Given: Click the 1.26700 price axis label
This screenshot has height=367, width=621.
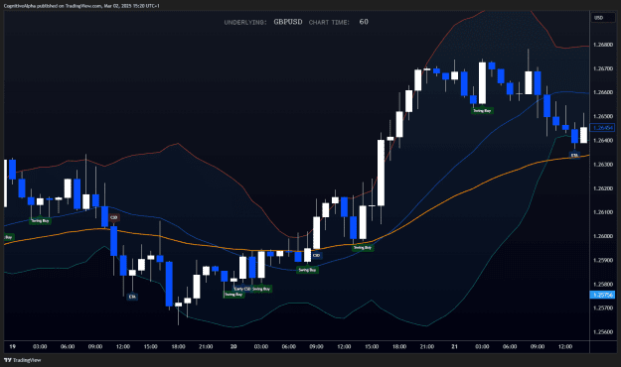Looking at the screenshot, I should tap(603, 68).
